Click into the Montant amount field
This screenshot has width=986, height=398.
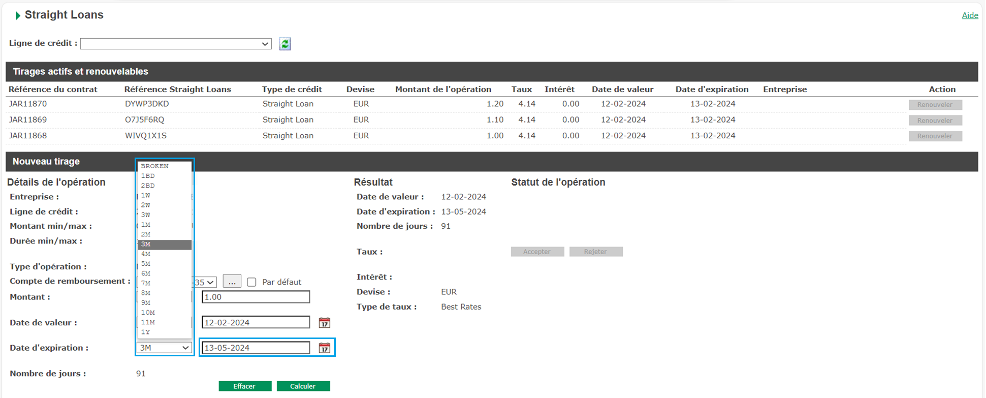[256, 297]
